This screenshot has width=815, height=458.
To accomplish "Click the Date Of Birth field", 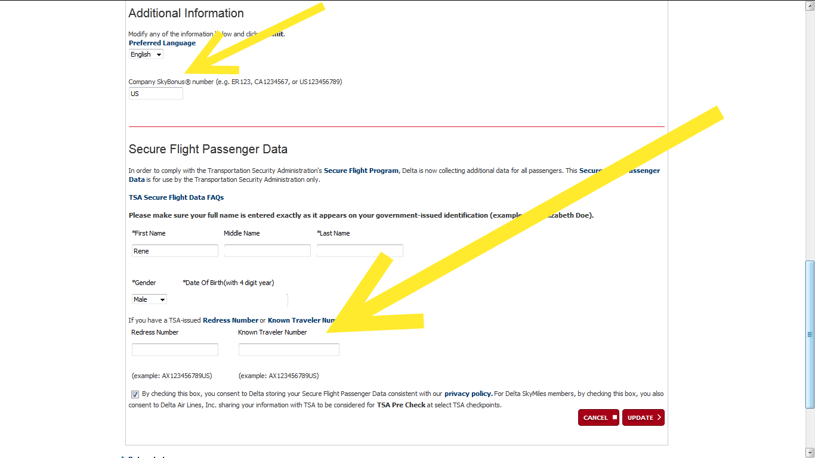I will pos(236,299).
